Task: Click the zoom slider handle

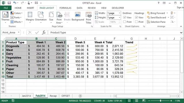Action: 160,101
